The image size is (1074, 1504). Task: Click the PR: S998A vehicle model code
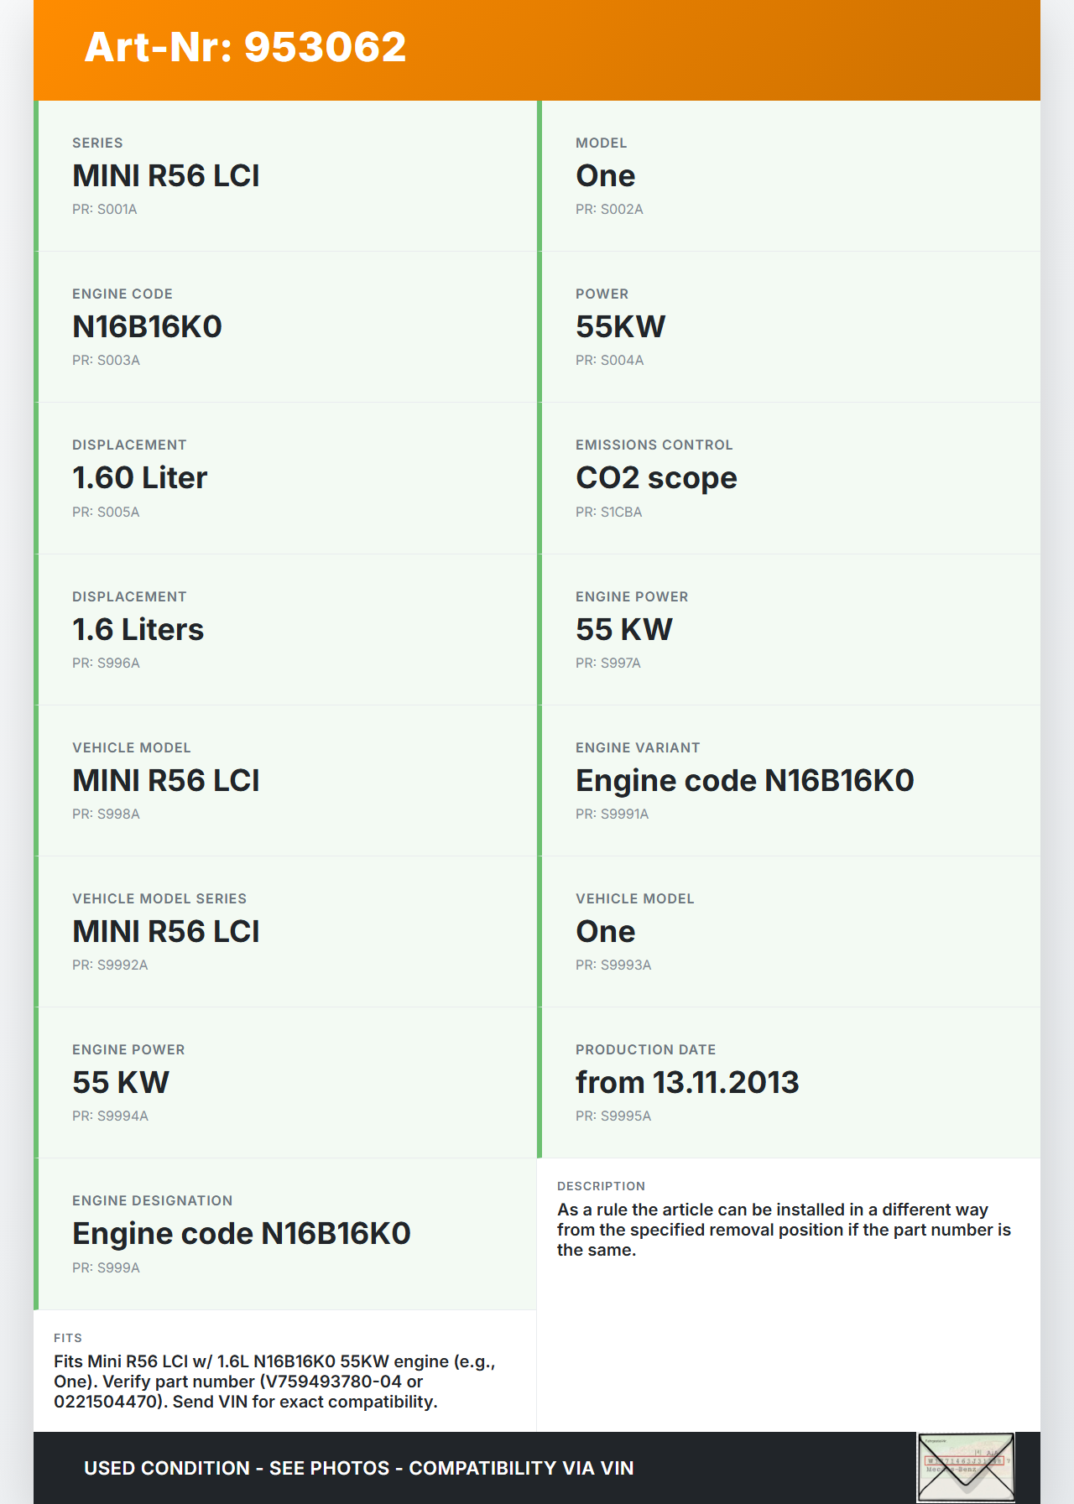(x=106, y=814)
